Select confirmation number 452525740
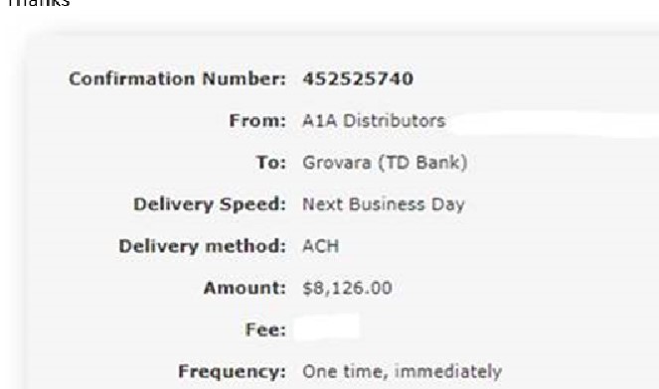This screenshot has height=389, width=659. click(x=358, y=78)
